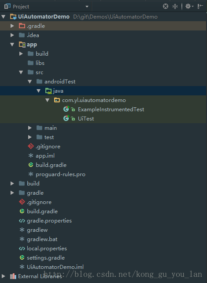Image resolution: width=207 pixels, height=283 pixels.
Task: Select the proguard-rules.pro file
Action: pos(60,174)
